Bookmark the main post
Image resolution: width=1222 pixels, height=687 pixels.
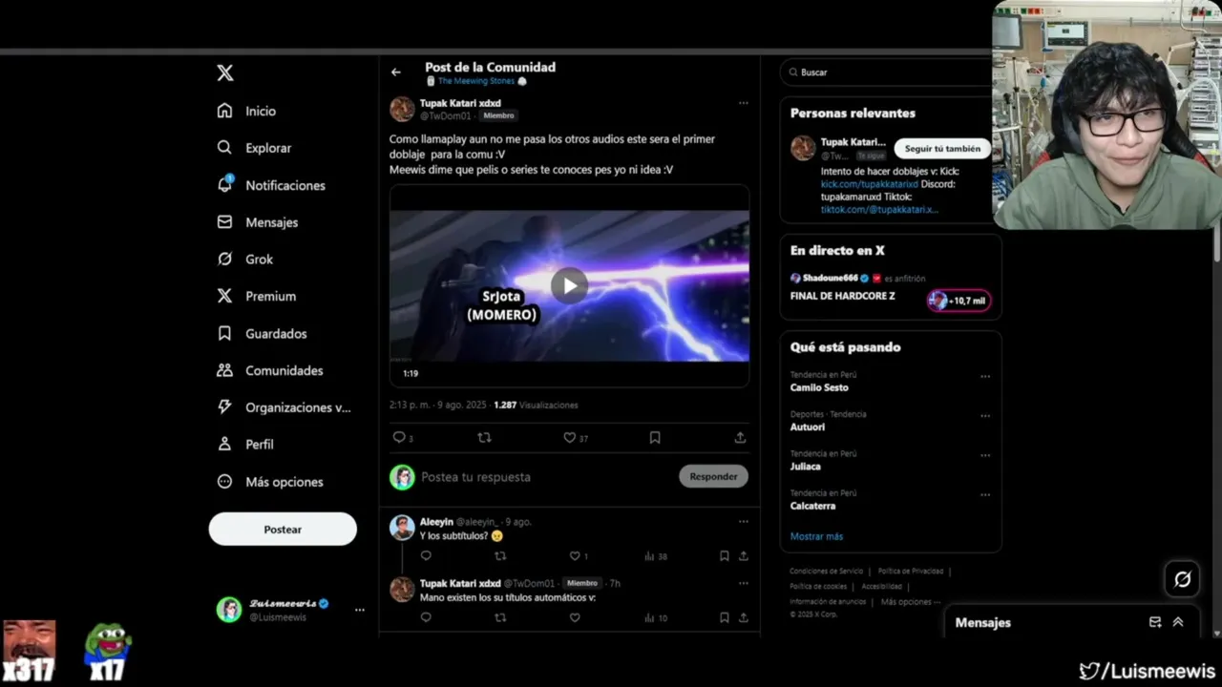pos(655,438)
